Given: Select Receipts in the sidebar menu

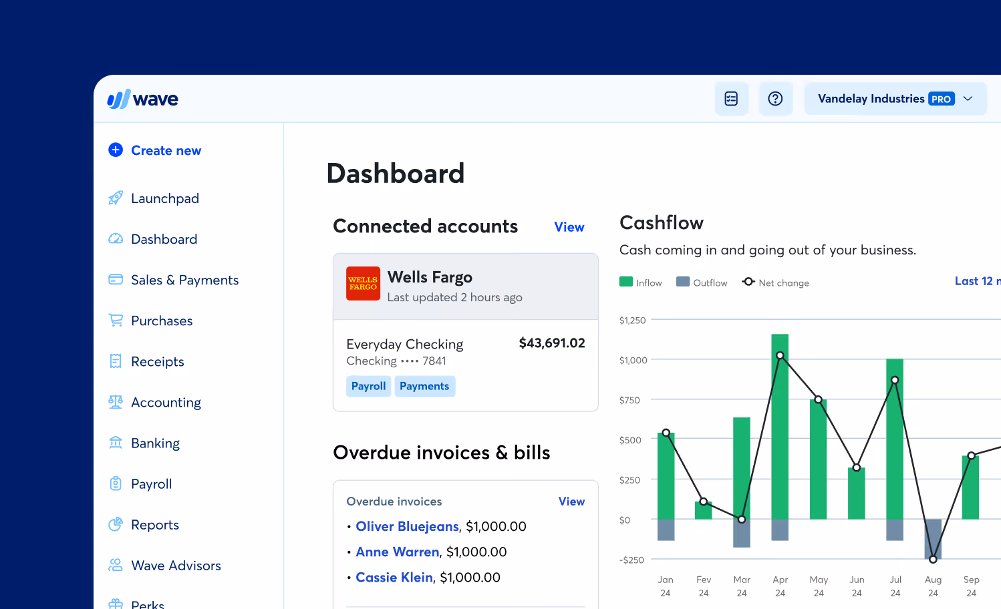Looking at the screenshot, I should pos(145,361).
